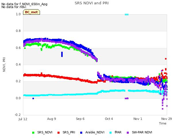This screenshot has width=184, height=138.
Task: Toggle the fPAR legend label
Action: click(x=118, y=132)
